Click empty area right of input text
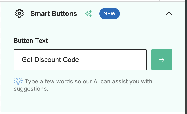The height and width of the screenshot is (114, 187). click(112, 60)
